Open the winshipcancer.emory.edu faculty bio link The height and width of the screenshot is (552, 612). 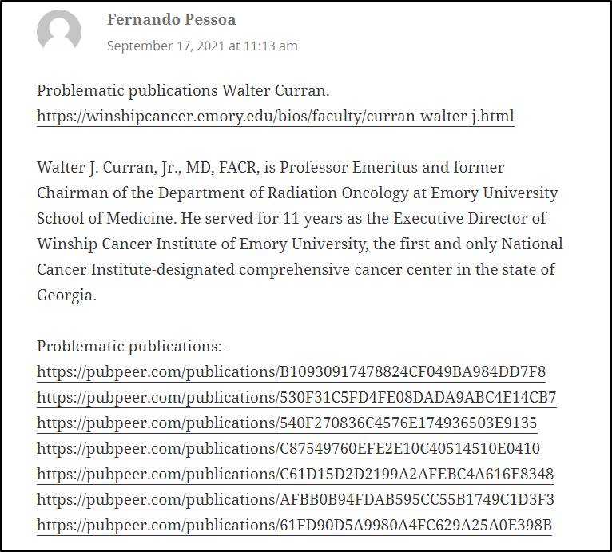276,117
